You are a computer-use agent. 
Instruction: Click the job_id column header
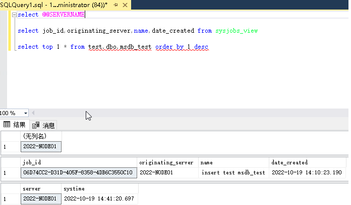[x=78, y=162]
